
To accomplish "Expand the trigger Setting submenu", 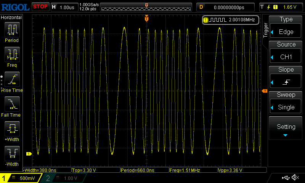I will [x=285, y=128].
